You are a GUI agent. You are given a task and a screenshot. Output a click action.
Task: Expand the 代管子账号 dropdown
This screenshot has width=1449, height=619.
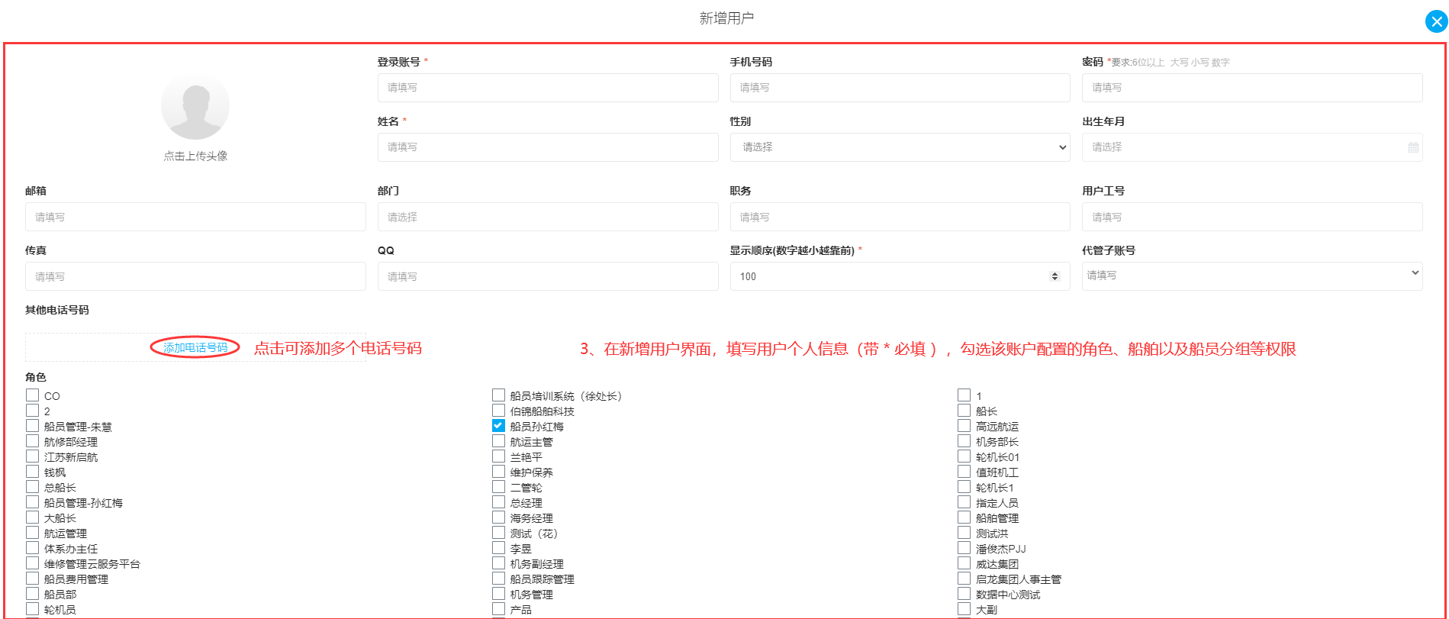click(1252, 275)
